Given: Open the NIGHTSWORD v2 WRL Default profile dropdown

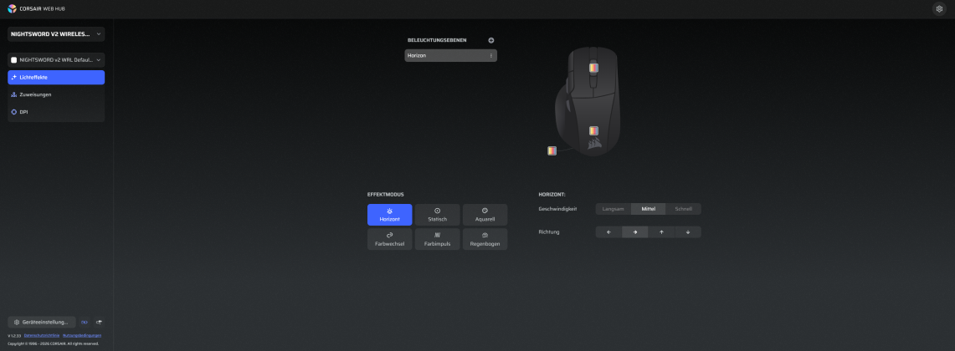Looking at the screenshot, I should [56, 59].
